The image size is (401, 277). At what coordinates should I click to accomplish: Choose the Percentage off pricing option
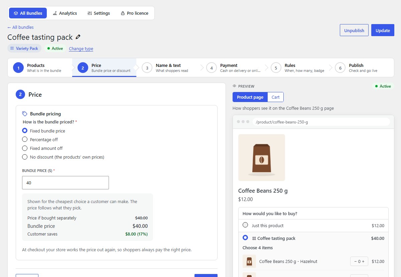point(25,140)
